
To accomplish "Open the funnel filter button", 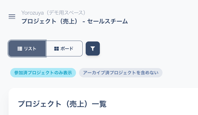I will [93, 49].
